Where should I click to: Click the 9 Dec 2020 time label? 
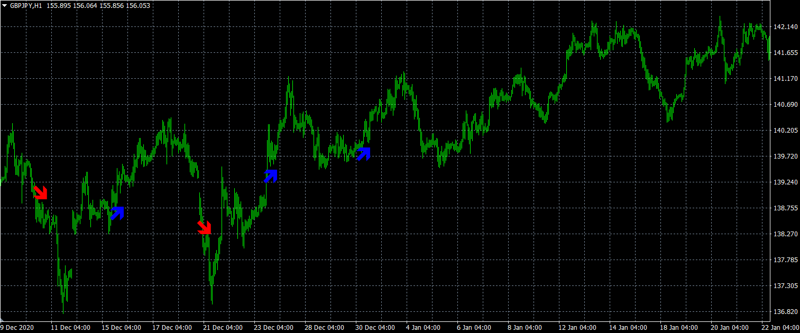[x=18, y=328]
